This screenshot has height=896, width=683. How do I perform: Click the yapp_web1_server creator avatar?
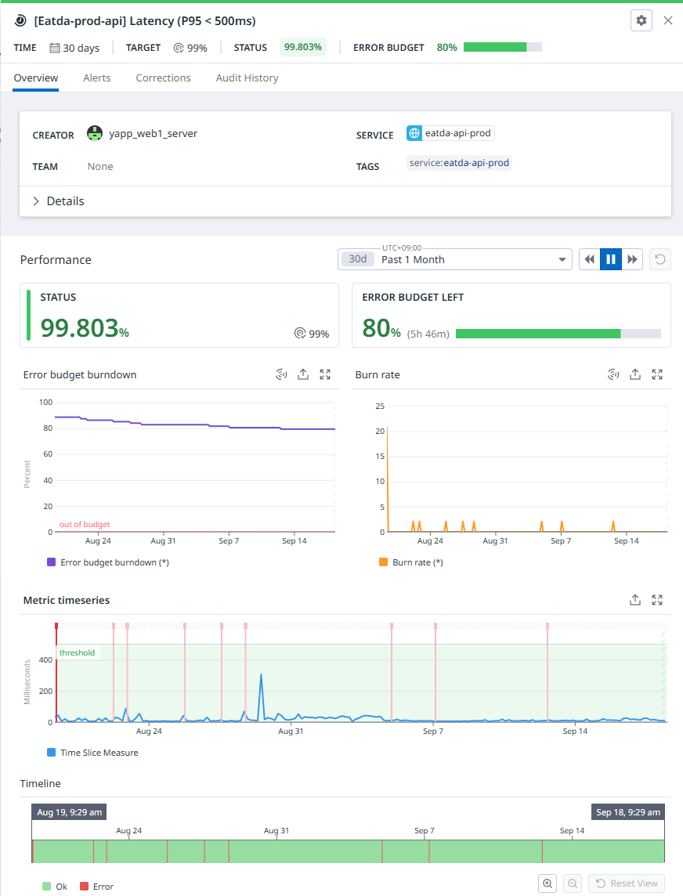tap(94, 134)
